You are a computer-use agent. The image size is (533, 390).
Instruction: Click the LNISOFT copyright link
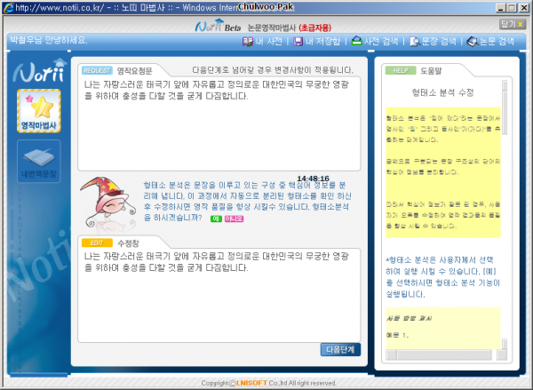point(251,383)
